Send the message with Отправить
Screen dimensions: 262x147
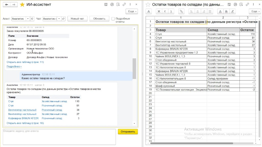pyautogui.click(x=128, y=131)
